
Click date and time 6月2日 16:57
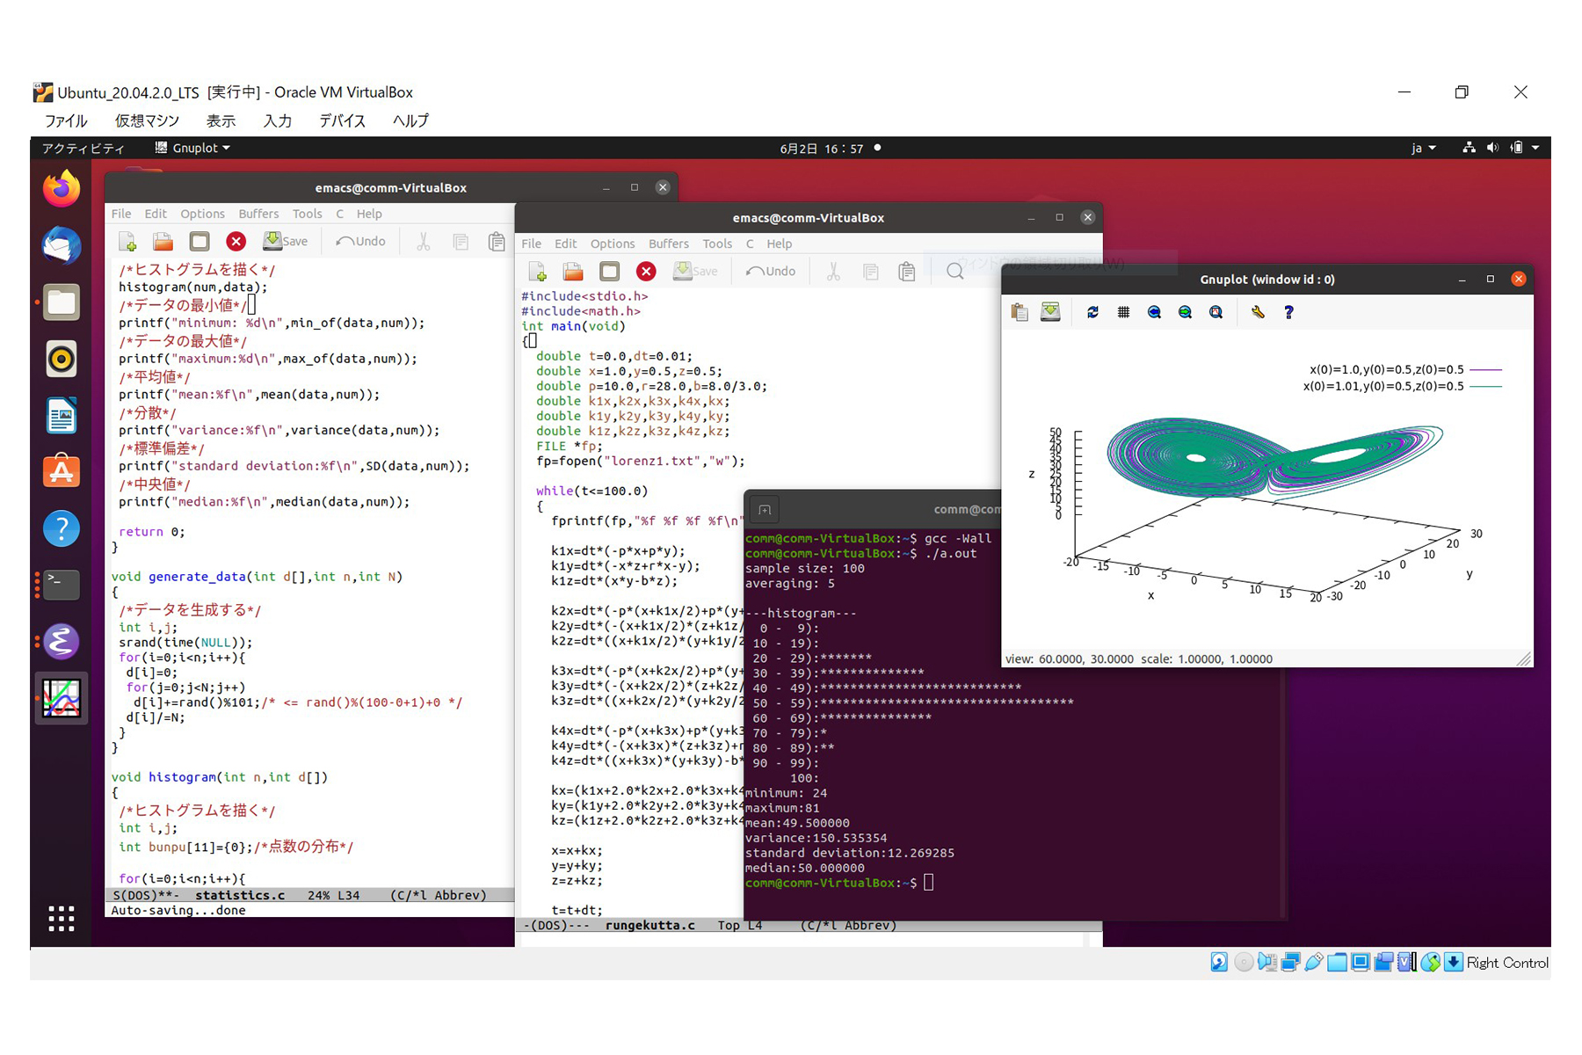pyautogui.click(x=822, y=149)
